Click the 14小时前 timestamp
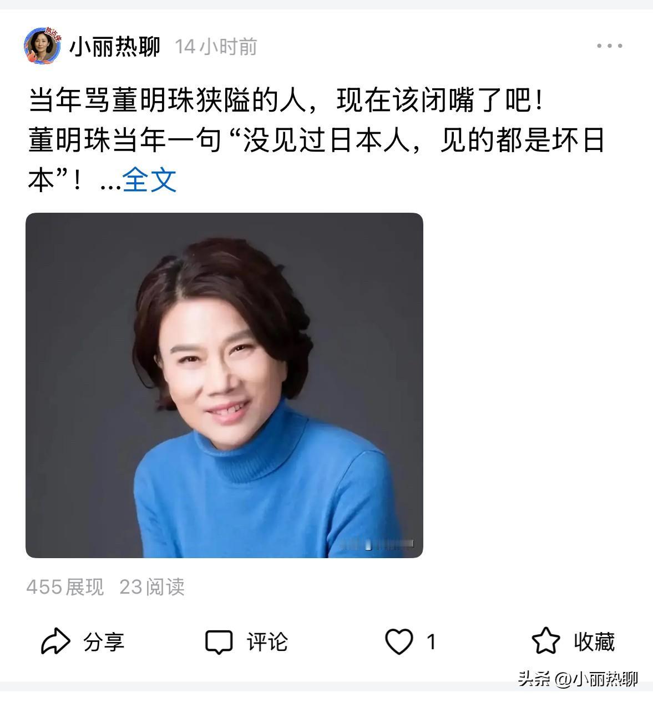 click(x=216, y=47)
